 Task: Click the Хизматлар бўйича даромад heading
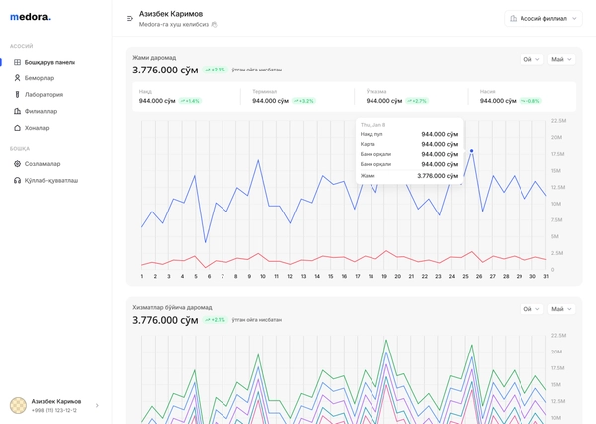172,308
